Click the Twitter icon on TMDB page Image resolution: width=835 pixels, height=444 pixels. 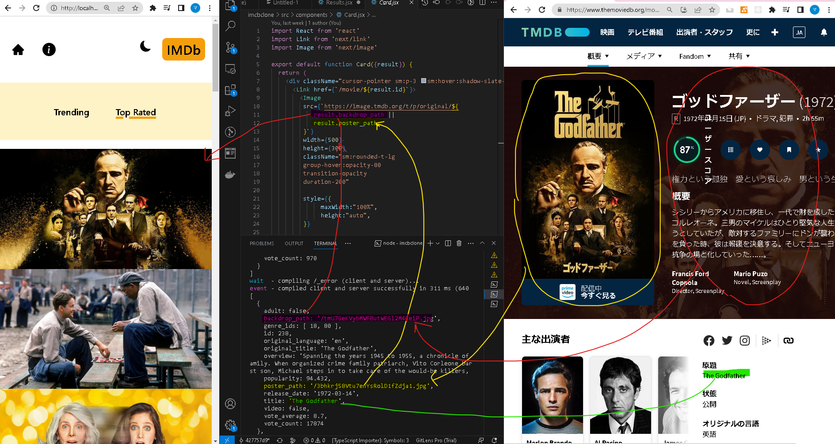[727, 340]
